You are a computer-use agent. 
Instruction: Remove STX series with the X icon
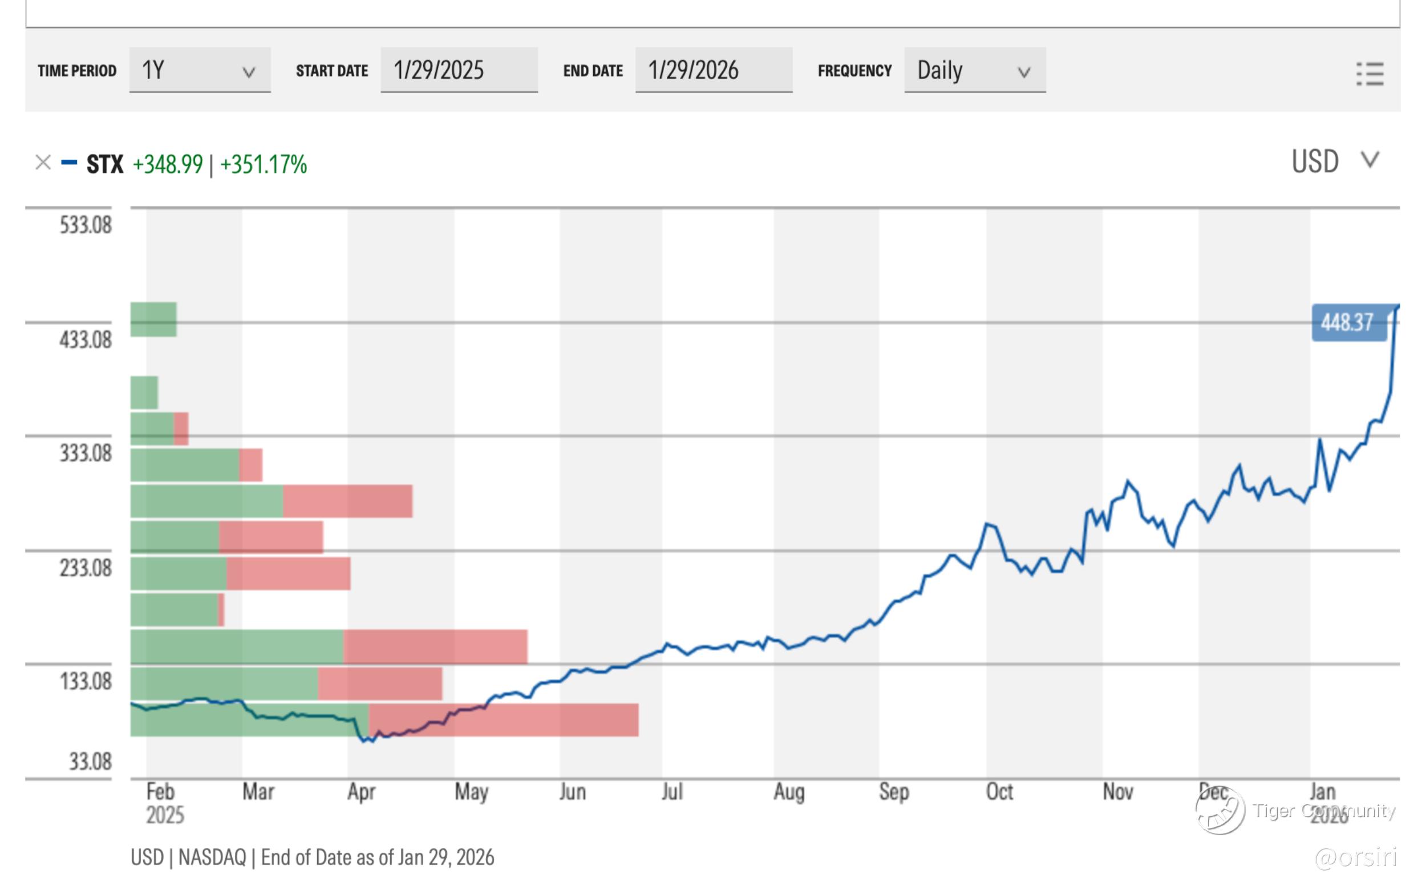tap(43, 163)
